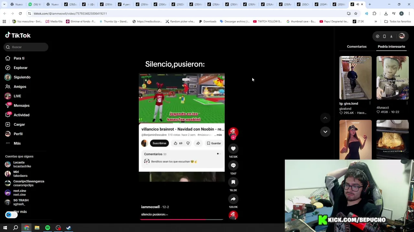Image resolution: width=414 pixels, height=232 pixels.
Task: Open profile avatar in top pill
Action: (402, 36)
